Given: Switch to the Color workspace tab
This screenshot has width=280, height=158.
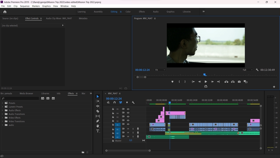Looking at the screenshot, I should pyautogui.click(x=128, y=12).
